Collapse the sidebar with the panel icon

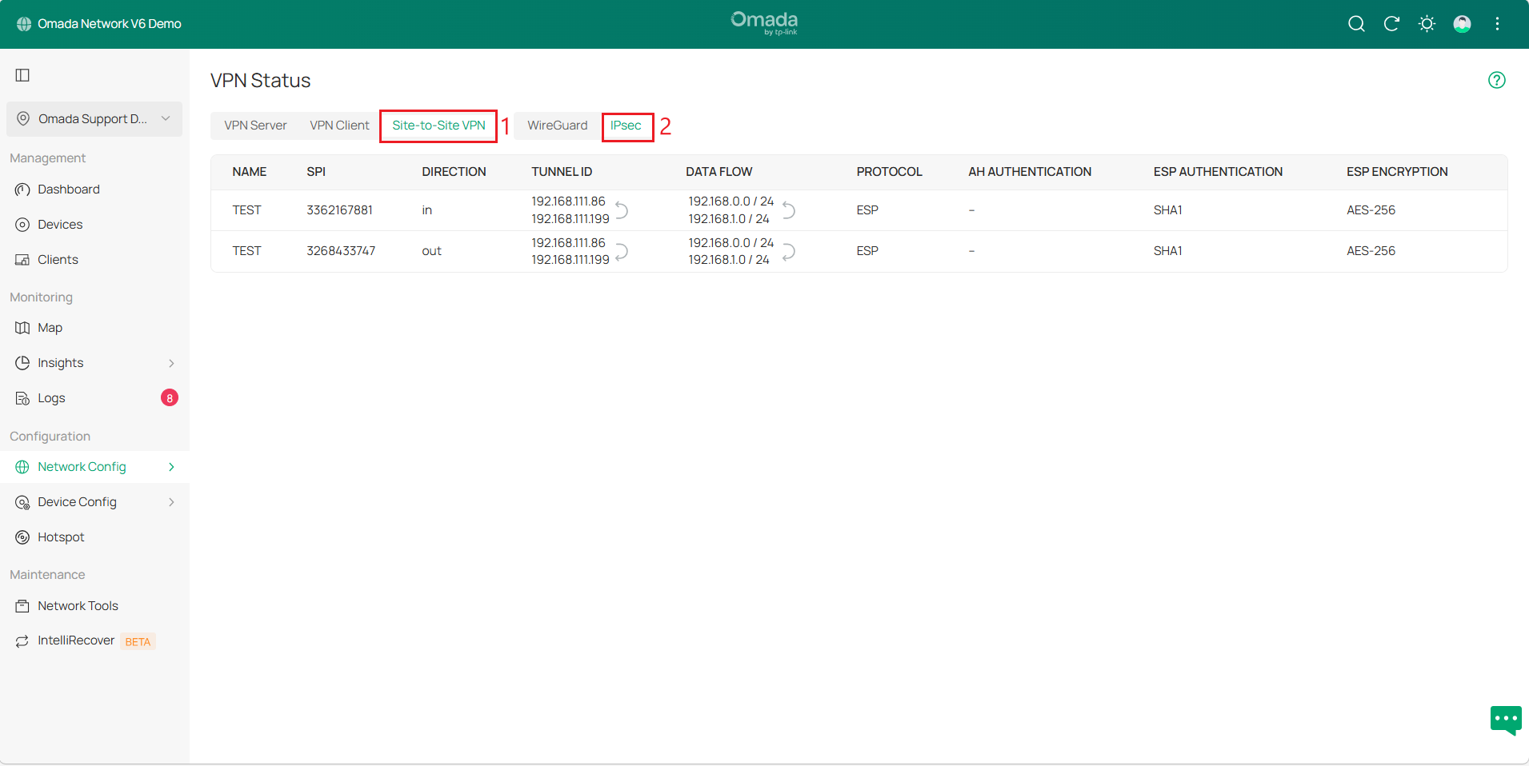(22, 74)
